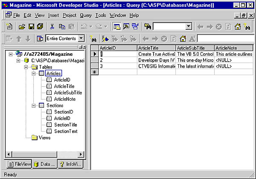Click the Undo arrow icon
The height and width of the screenshot is (179, 256).
[84, 26]
